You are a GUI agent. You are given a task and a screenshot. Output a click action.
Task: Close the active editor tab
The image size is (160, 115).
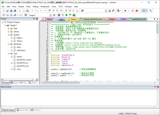(x=157, y=19)
